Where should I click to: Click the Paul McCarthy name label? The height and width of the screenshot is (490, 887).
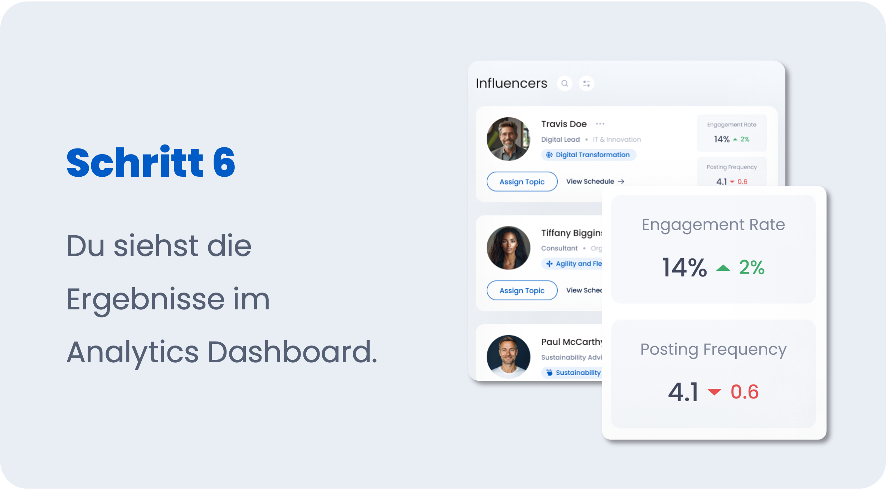coord(571,342)
